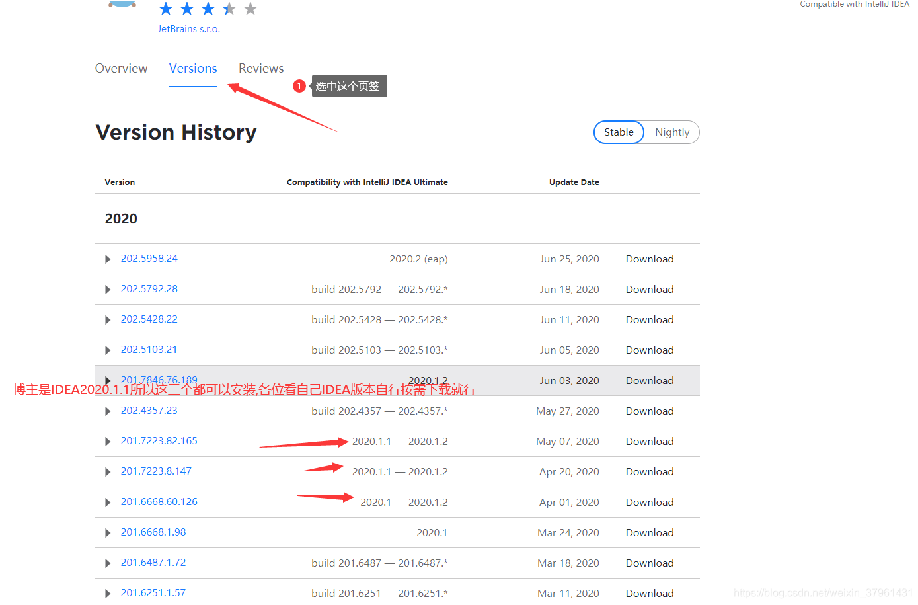This screenshot has height=605, width=918.
Task: Open version link 202.4357.23
Action: (x=149, y=411)
